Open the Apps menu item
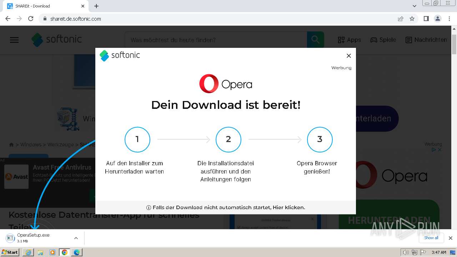The height and width of the screenshot is (257, 457). (350, 40)
